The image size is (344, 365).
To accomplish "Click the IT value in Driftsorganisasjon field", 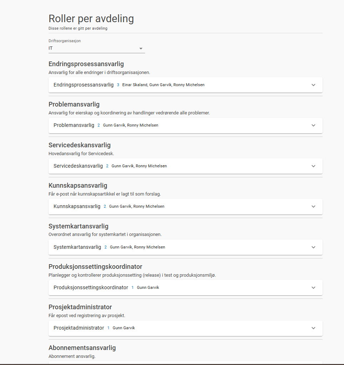I will 51,48.
